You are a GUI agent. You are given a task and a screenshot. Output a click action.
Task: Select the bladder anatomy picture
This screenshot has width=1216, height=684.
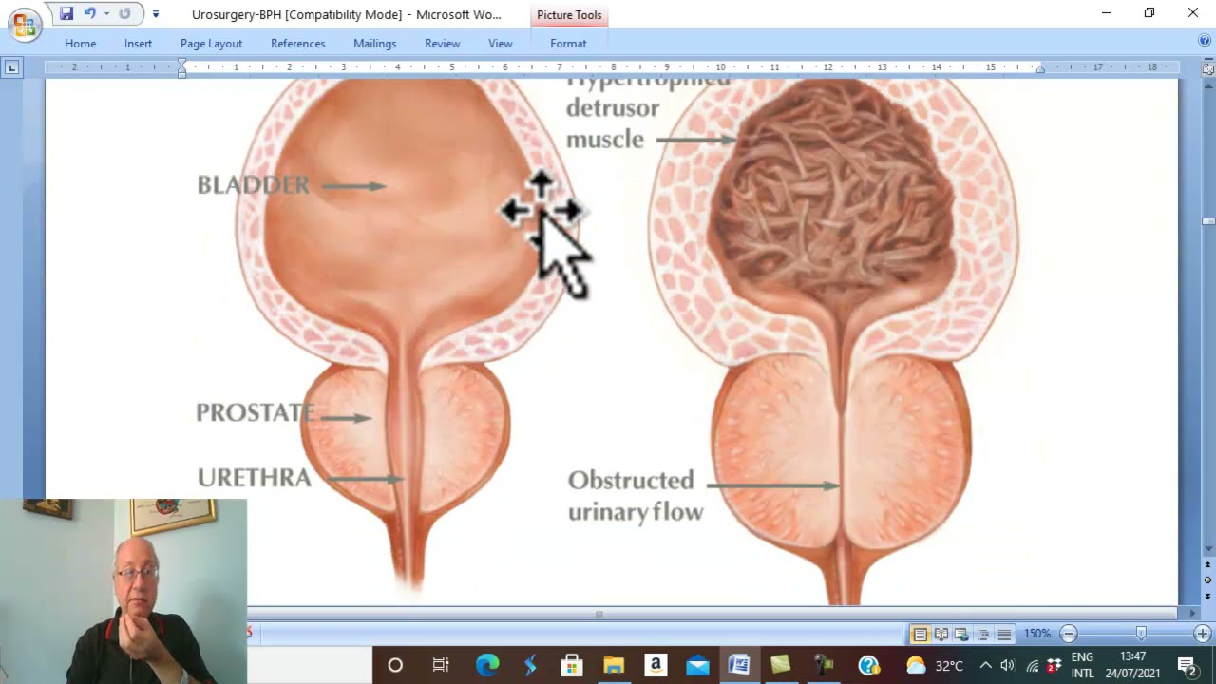pyautogui.click(x=608, y=342)
